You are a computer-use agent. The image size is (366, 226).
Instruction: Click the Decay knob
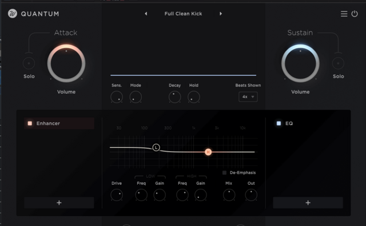pyautogui.click(x=174, y=97)
